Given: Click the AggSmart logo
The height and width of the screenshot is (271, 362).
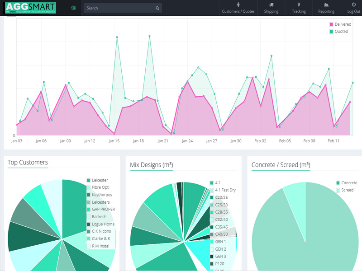Looking at the screenshot, I should click(30, 8).
